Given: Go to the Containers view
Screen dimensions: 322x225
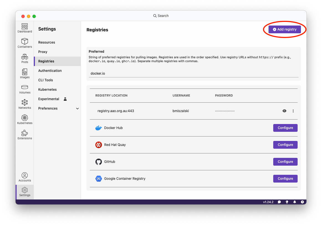Looking at the screenshot, I should point(25,43).
